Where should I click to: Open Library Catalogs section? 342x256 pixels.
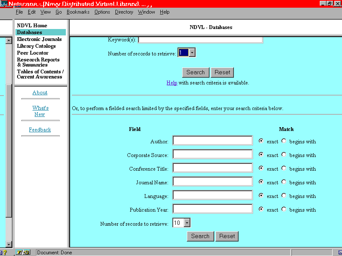tap(36, 46)
